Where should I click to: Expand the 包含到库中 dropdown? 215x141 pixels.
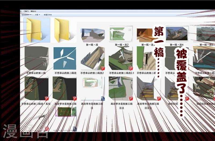(27, 15)
